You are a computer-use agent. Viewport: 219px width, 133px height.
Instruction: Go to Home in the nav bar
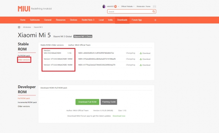click(x=23, y=20)
